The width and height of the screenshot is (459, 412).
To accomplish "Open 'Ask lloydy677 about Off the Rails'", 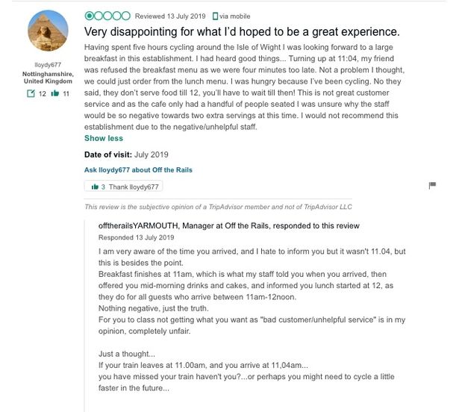I will pos(138,170).
